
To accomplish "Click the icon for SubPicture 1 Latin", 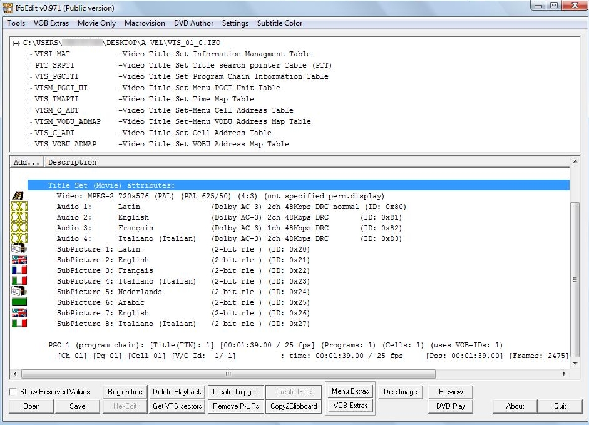I will [19, 248].
